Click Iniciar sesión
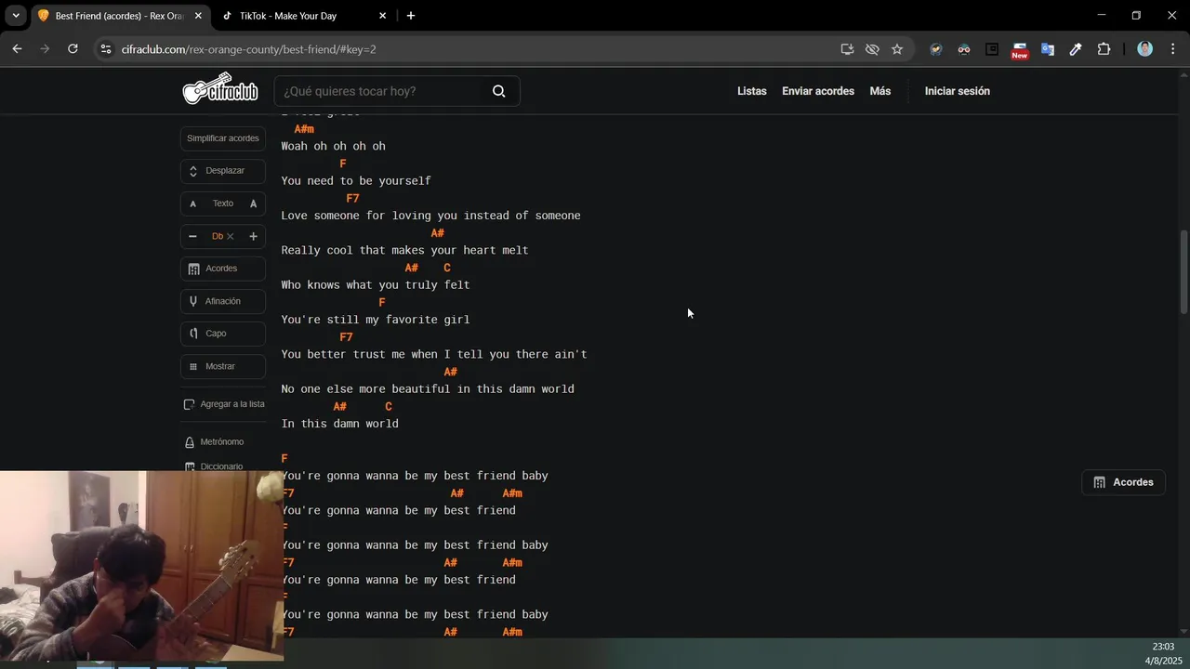Viewport: 1190px width, 669px height. [958, 91]
